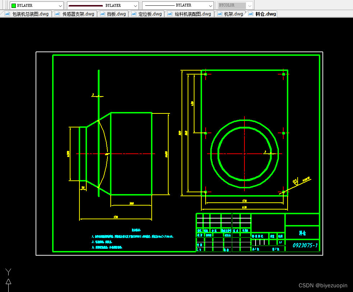Click the dwg file icon on 传感器支架 tab
Screen dimensions: 353x292
tap(58, 14)
